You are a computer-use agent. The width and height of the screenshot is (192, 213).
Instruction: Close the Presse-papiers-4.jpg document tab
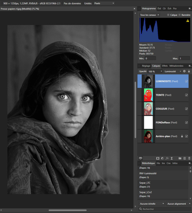[134, 9]
